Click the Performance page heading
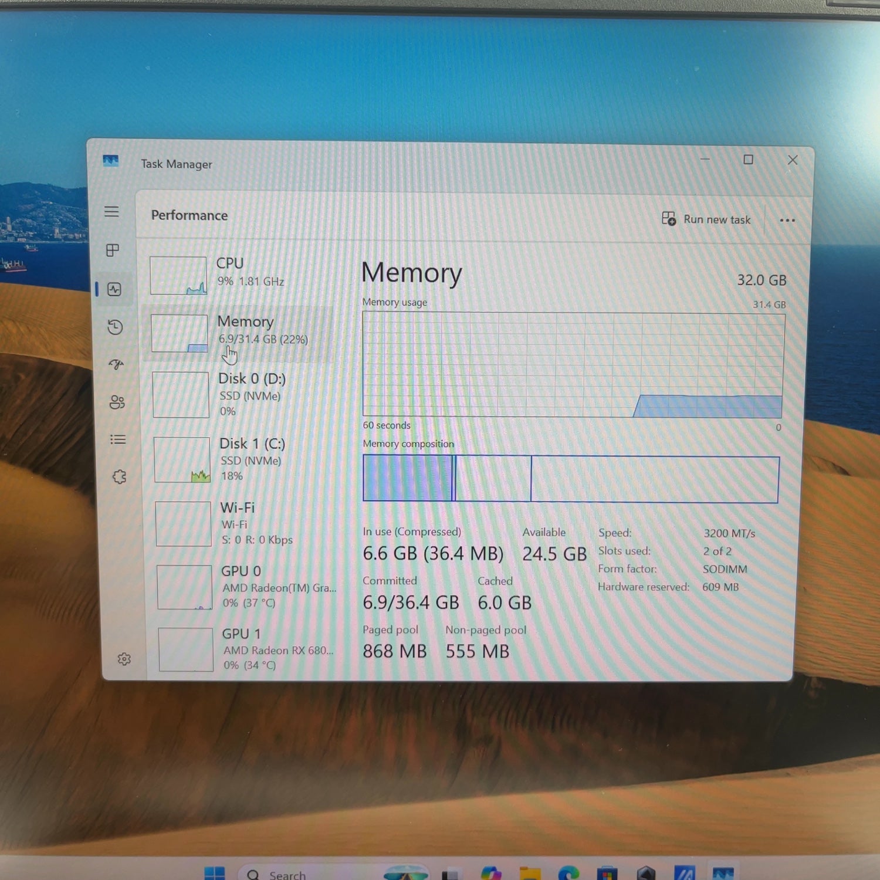Screen dimensions: 880x880 tap(189, 215)
